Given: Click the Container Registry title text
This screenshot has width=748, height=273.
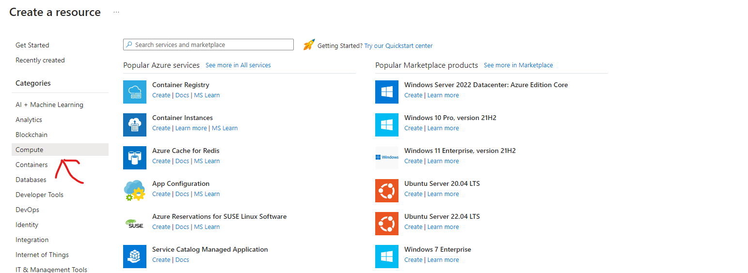Looking at the screenshot, I should (181, 85).
